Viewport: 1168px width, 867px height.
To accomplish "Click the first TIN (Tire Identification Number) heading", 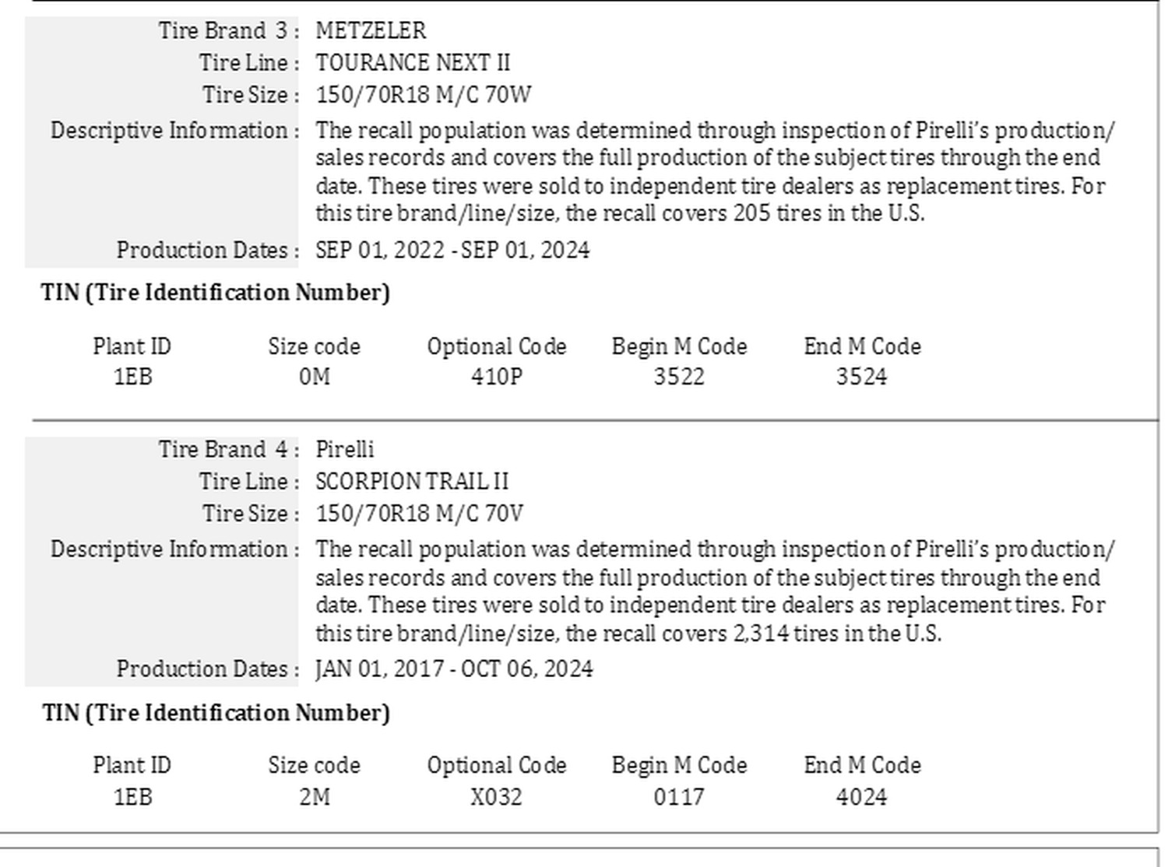I will (x=216, y=293).
